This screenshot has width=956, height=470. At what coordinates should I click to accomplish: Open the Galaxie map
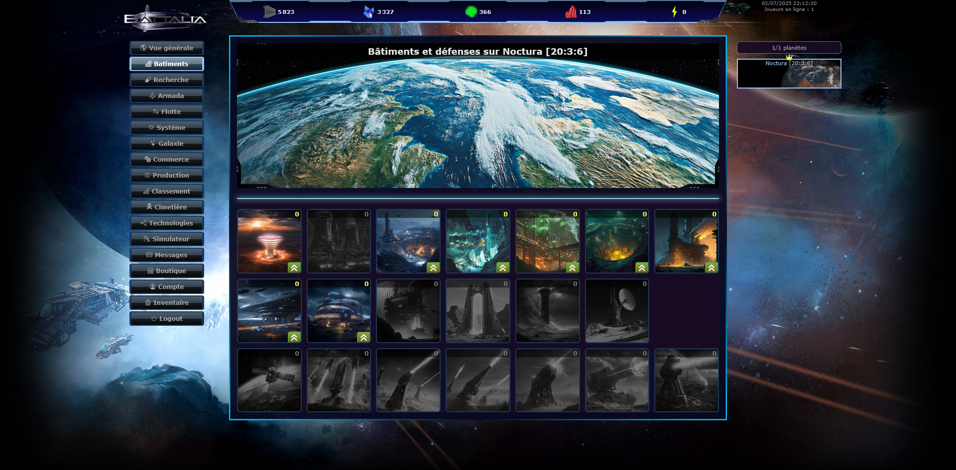click(x=167, y=143)
